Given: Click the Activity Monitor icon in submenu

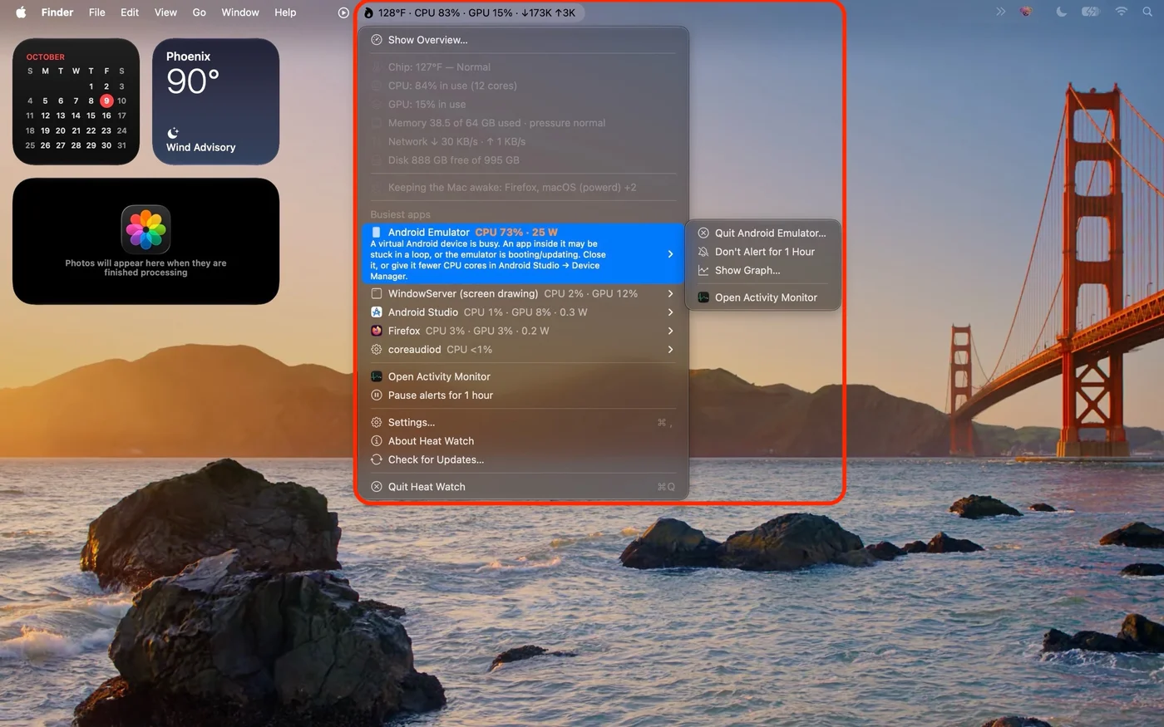Looking at the screenshot, I should pos(703,297).
